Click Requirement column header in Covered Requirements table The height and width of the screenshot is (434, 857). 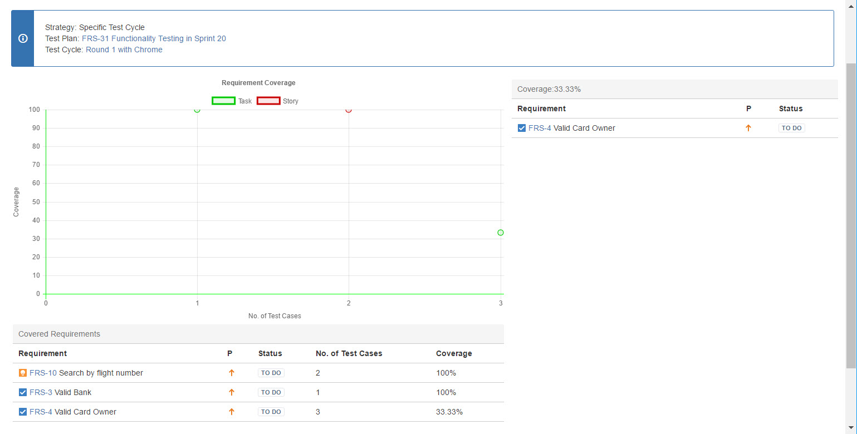[x=42, y=353]
